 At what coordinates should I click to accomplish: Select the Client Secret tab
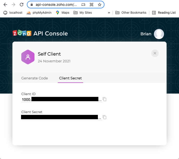[70, 78]
